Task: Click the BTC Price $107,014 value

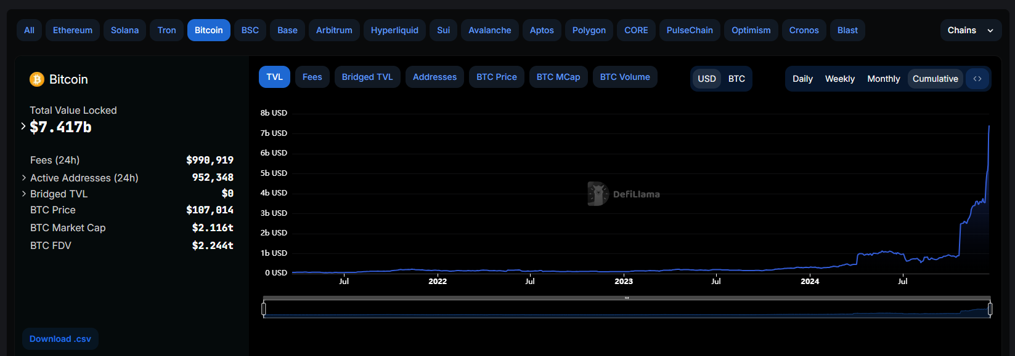Action: [210, 210]
